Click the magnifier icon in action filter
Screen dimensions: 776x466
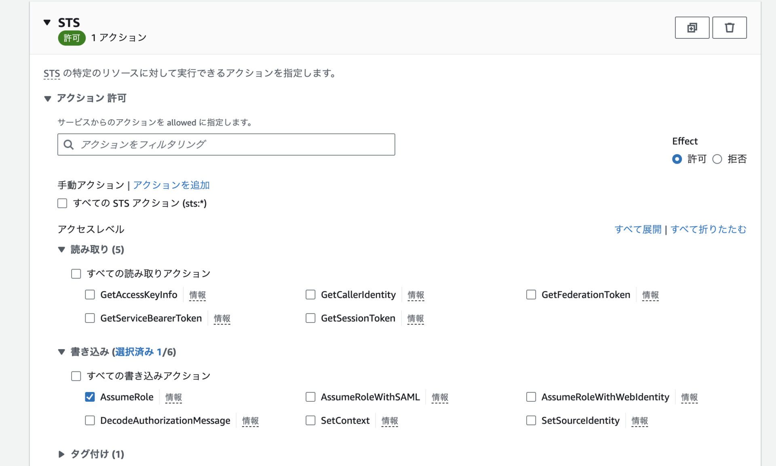click(x=69, y=145)
